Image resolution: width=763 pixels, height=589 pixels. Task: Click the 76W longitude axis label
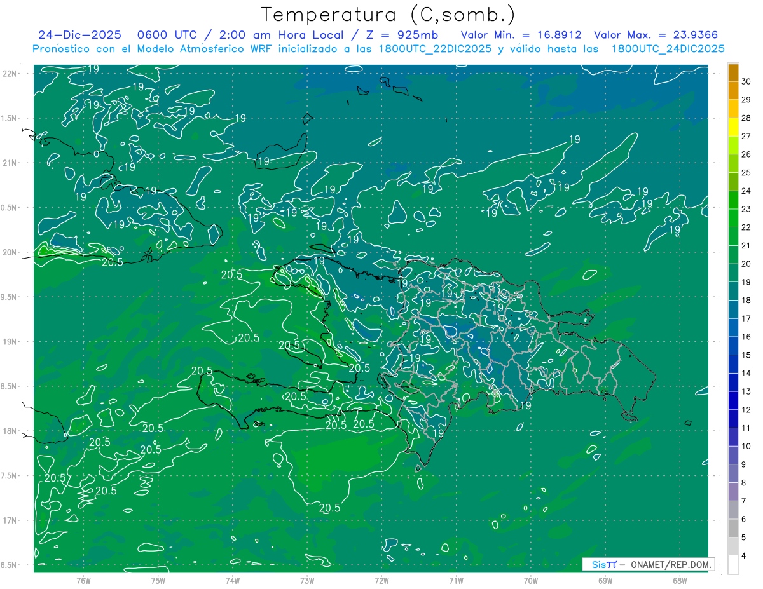(x=83, y=581)
